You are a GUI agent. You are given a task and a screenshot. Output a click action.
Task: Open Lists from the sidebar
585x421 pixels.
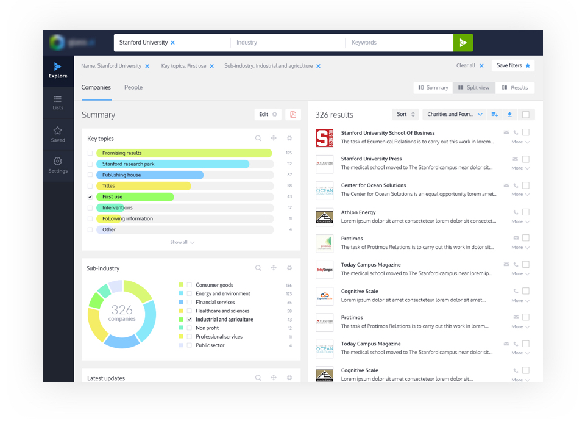(58, 102)
